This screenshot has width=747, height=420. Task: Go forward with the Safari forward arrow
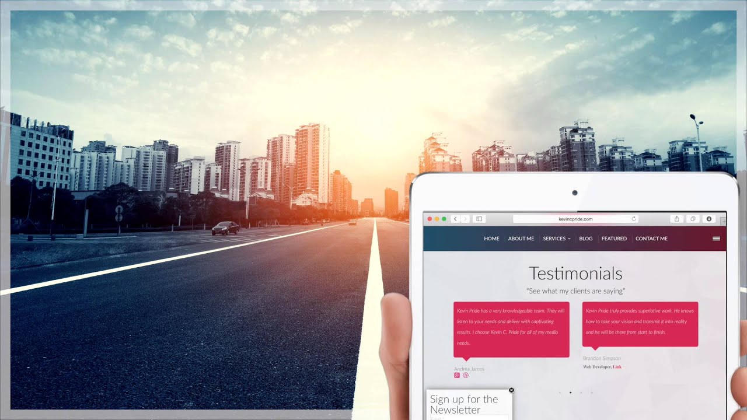pyautogui.click(x=465, y=219)
